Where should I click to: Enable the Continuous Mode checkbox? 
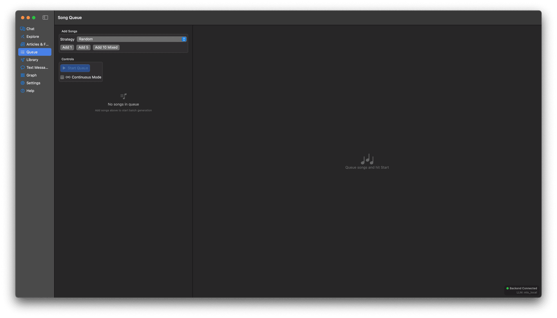(62, 77)
